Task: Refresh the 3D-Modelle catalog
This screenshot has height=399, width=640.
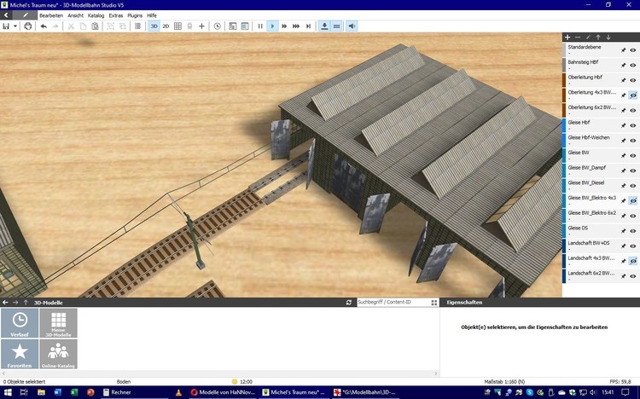Action: (x=349, y=303)
